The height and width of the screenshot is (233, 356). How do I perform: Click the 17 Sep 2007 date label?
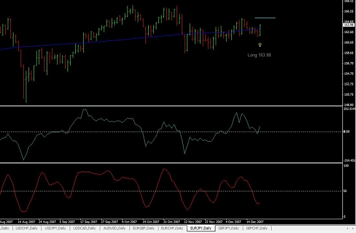88,222
